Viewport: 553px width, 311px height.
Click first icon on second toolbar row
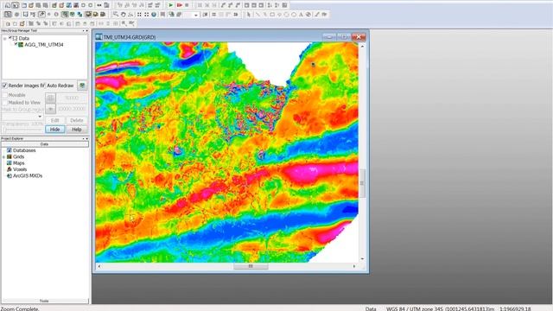click(x=8, y=15)
